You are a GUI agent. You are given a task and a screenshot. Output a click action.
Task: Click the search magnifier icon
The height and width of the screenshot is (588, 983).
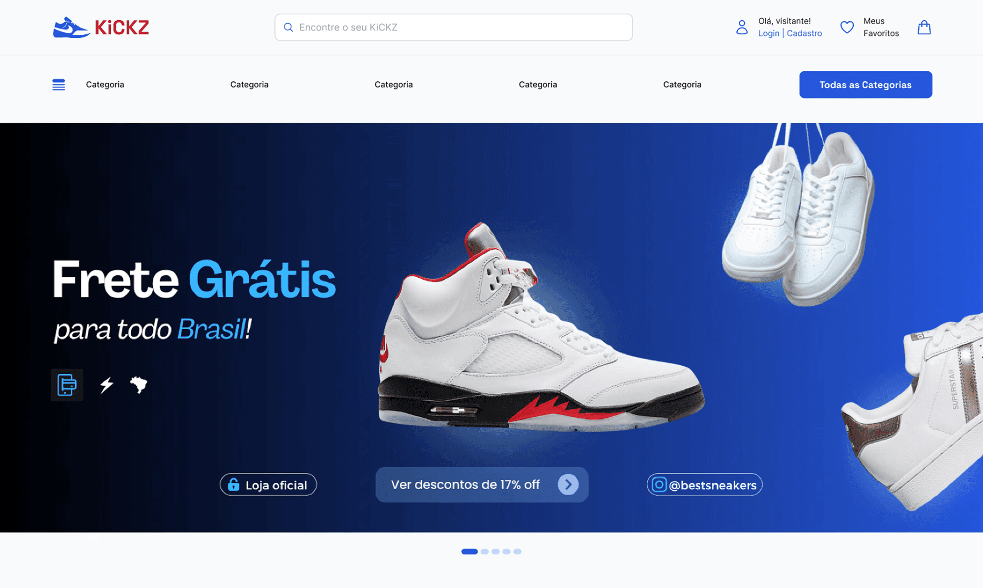(x=289, y=28)
